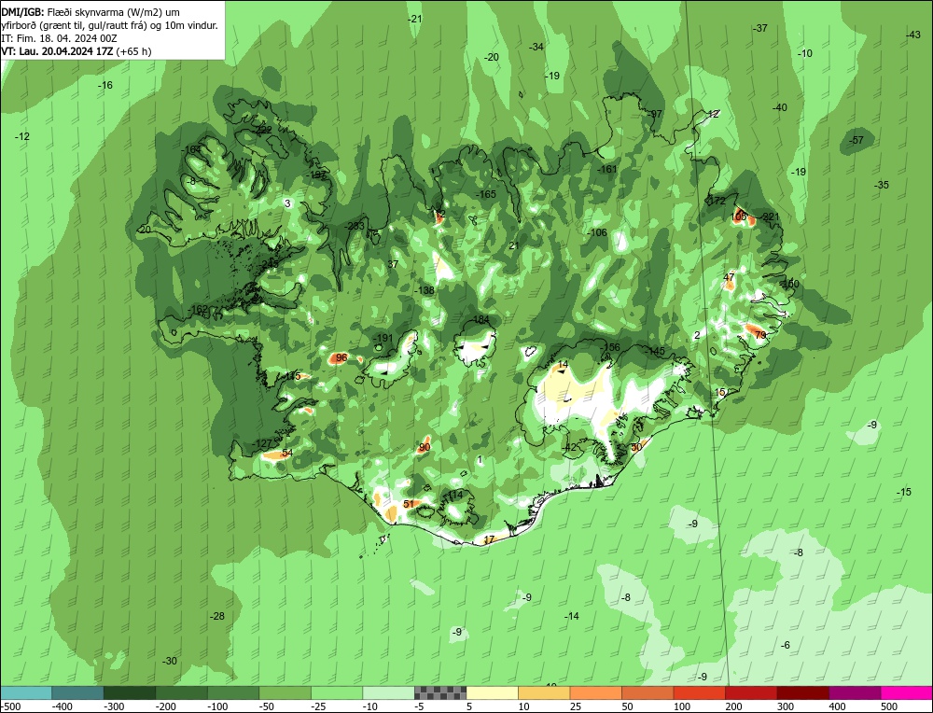Click the '-184' flux value near Hofsjökull
Image resolution: width=933 pixels, height=713 pixels.
pos(480,320)
